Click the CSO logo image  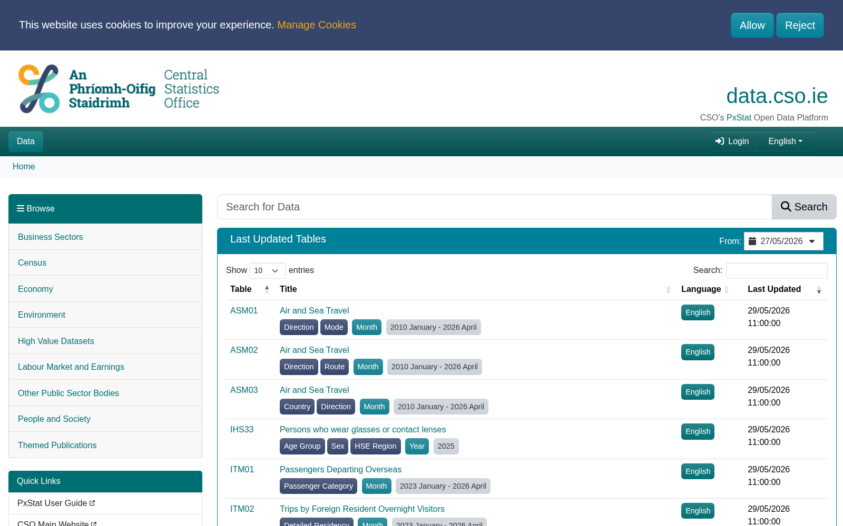(119, 89)
